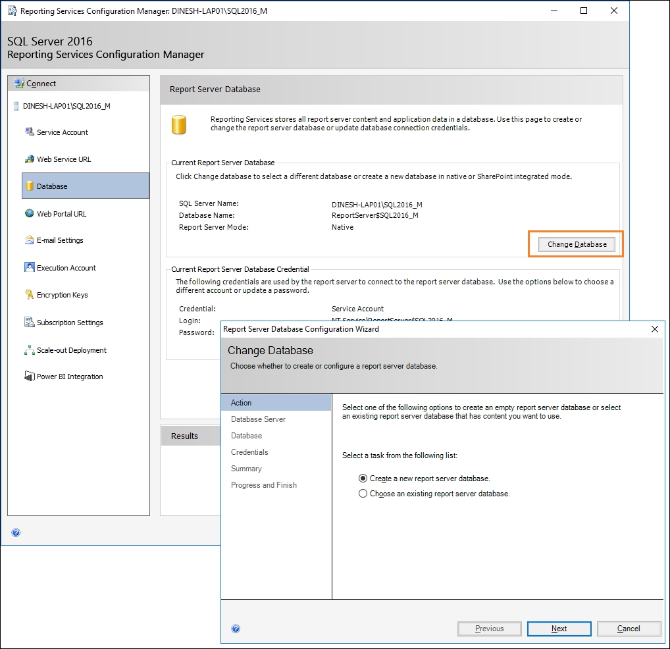Go to Scale-out Deployment page
670x649 pixels.
click(x=71, y=350)
